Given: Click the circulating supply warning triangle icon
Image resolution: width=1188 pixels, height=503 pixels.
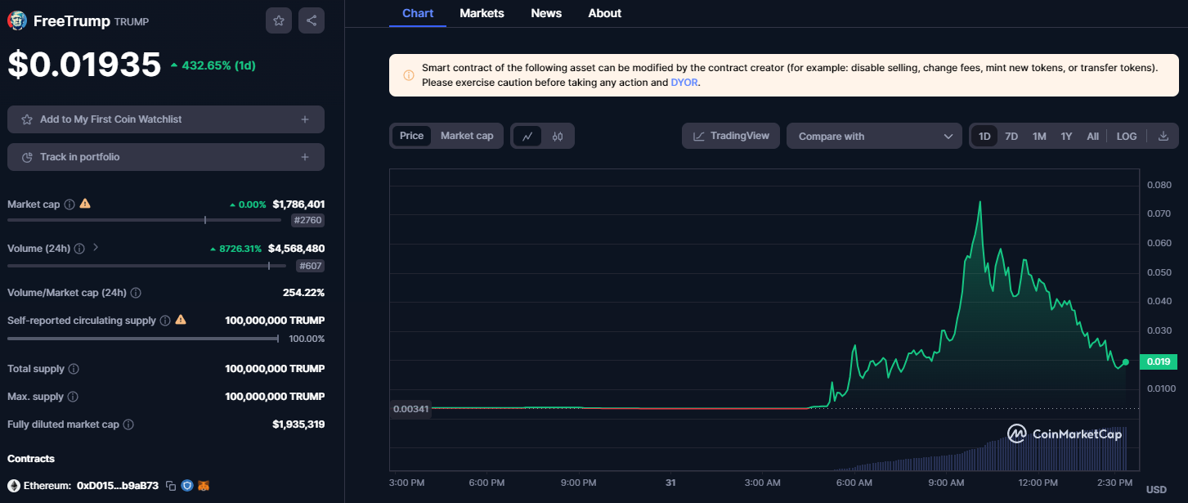Looking at the screenshot, I should point(181,320).
